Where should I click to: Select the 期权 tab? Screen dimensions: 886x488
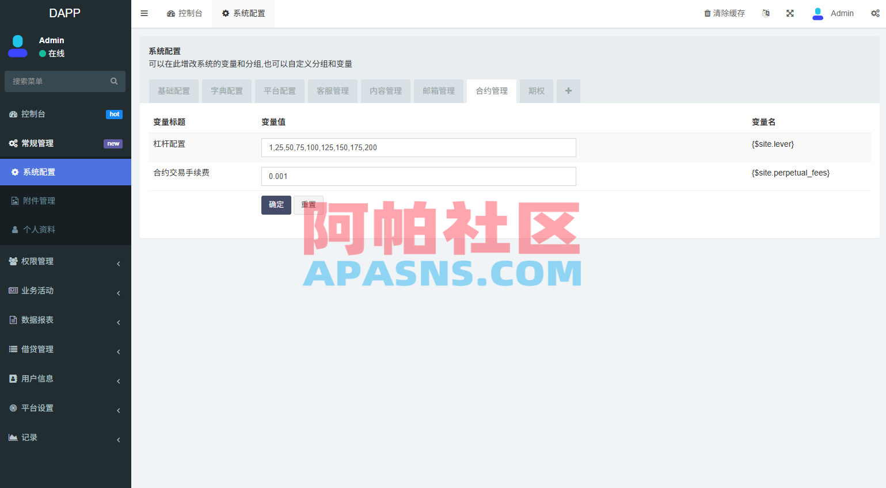click(x=537, y=91)
